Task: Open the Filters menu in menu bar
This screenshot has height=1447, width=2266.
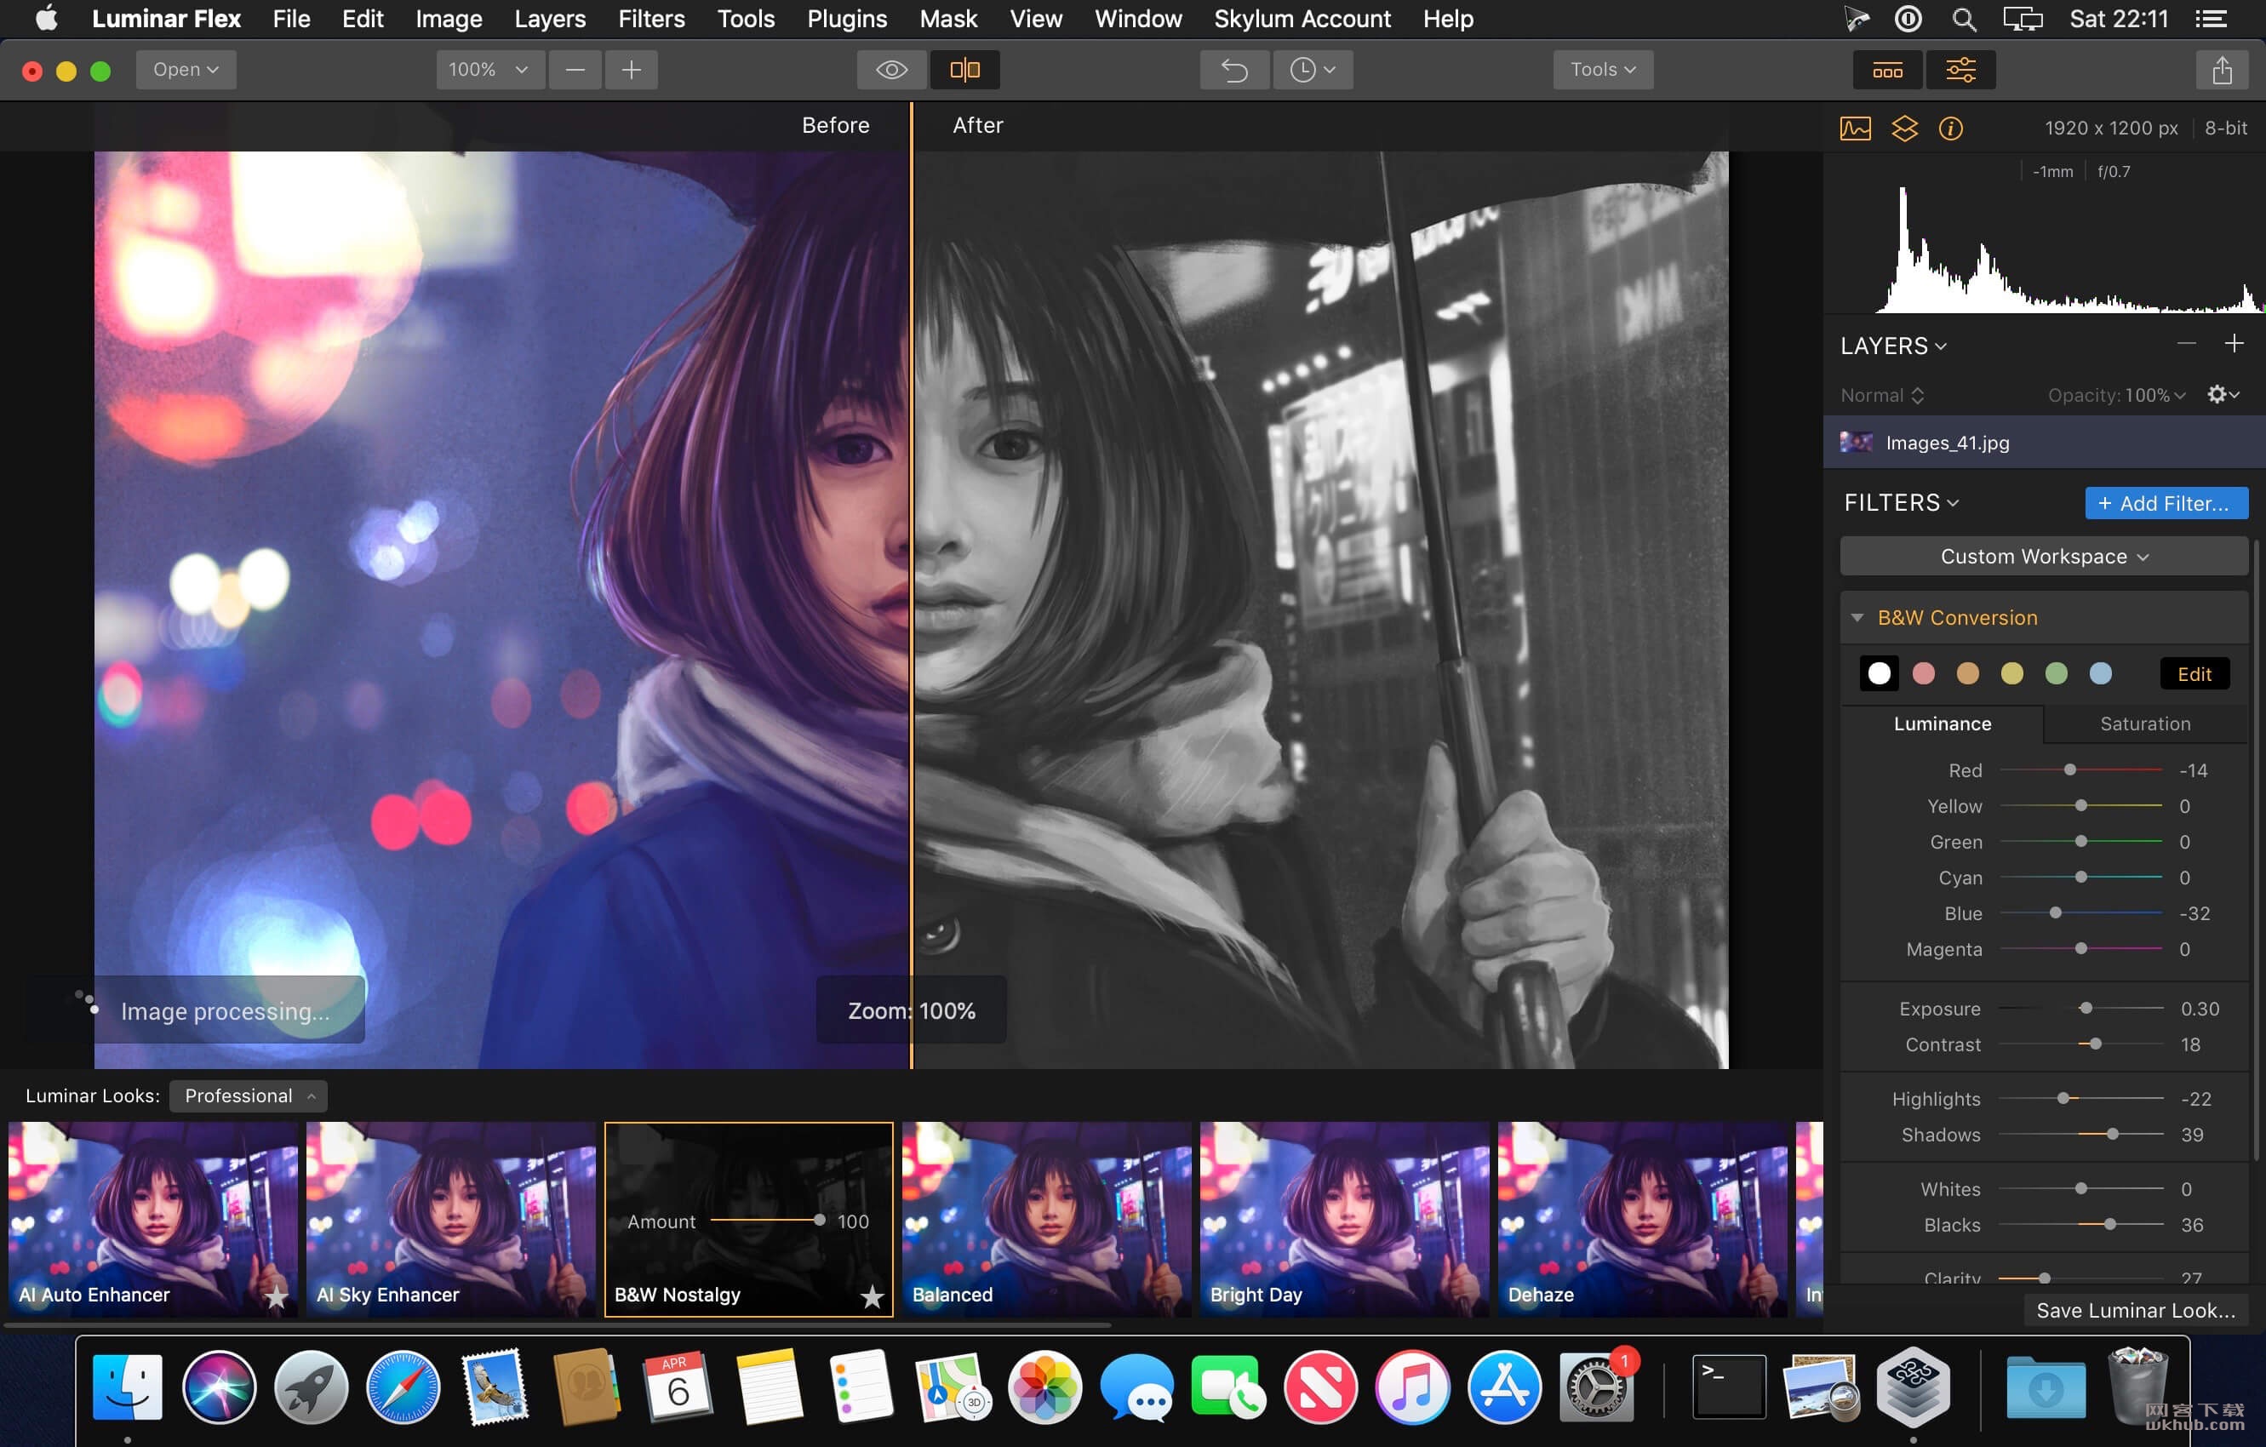Action: tap(650, 18)
